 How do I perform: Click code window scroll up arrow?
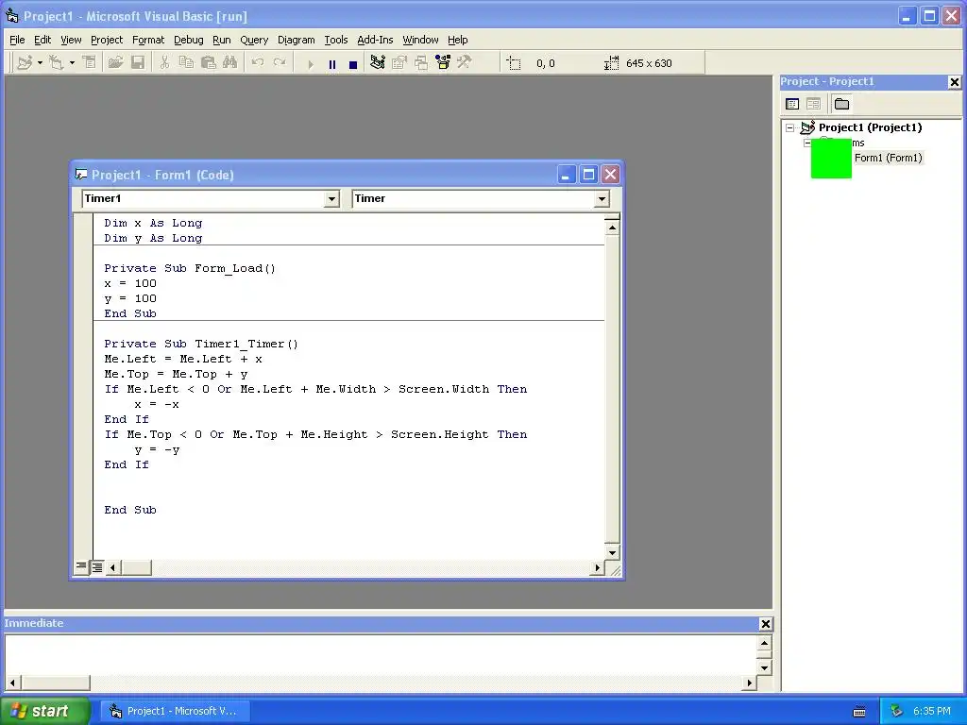(612, 228)
